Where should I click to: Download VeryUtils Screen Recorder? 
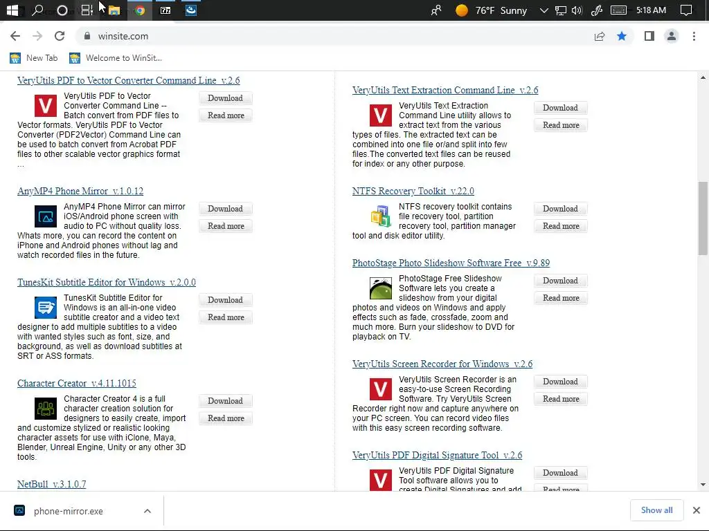coord(560,382)
